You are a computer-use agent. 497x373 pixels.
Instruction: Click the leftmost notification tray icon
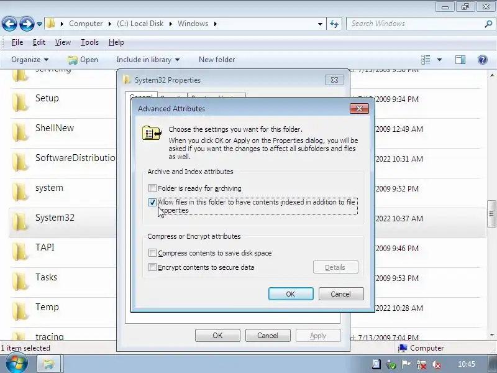tap(376, 364)
